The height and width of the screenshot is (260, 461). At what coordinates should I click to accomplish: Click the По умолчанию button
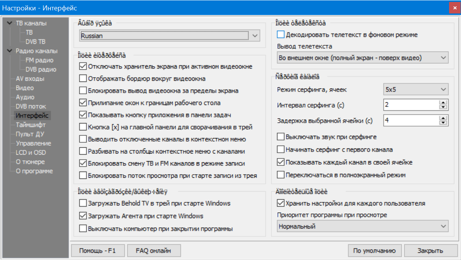coord(374,250)
